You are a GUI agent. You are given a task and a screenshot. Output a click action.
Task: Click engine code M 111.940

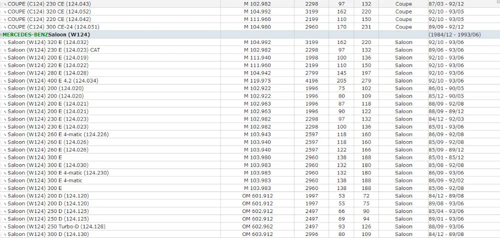(x=257, y=57)
